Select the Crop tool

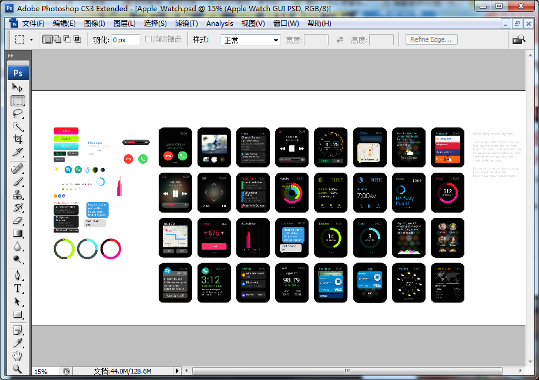coord(18,139)
